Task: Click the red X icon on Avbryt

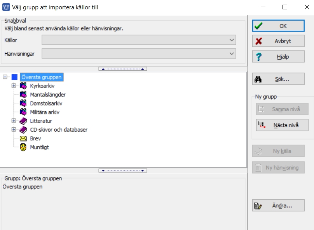Action: click(x=258, y=41)
